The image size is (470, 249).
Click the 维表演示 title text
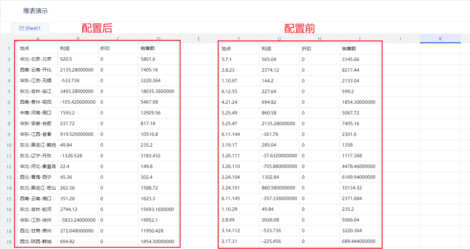(x=36, y=11)
